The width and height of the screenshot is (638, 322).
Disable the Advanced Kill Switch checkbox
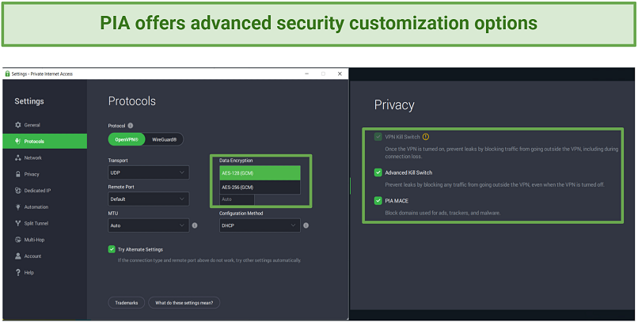(378, 172)
